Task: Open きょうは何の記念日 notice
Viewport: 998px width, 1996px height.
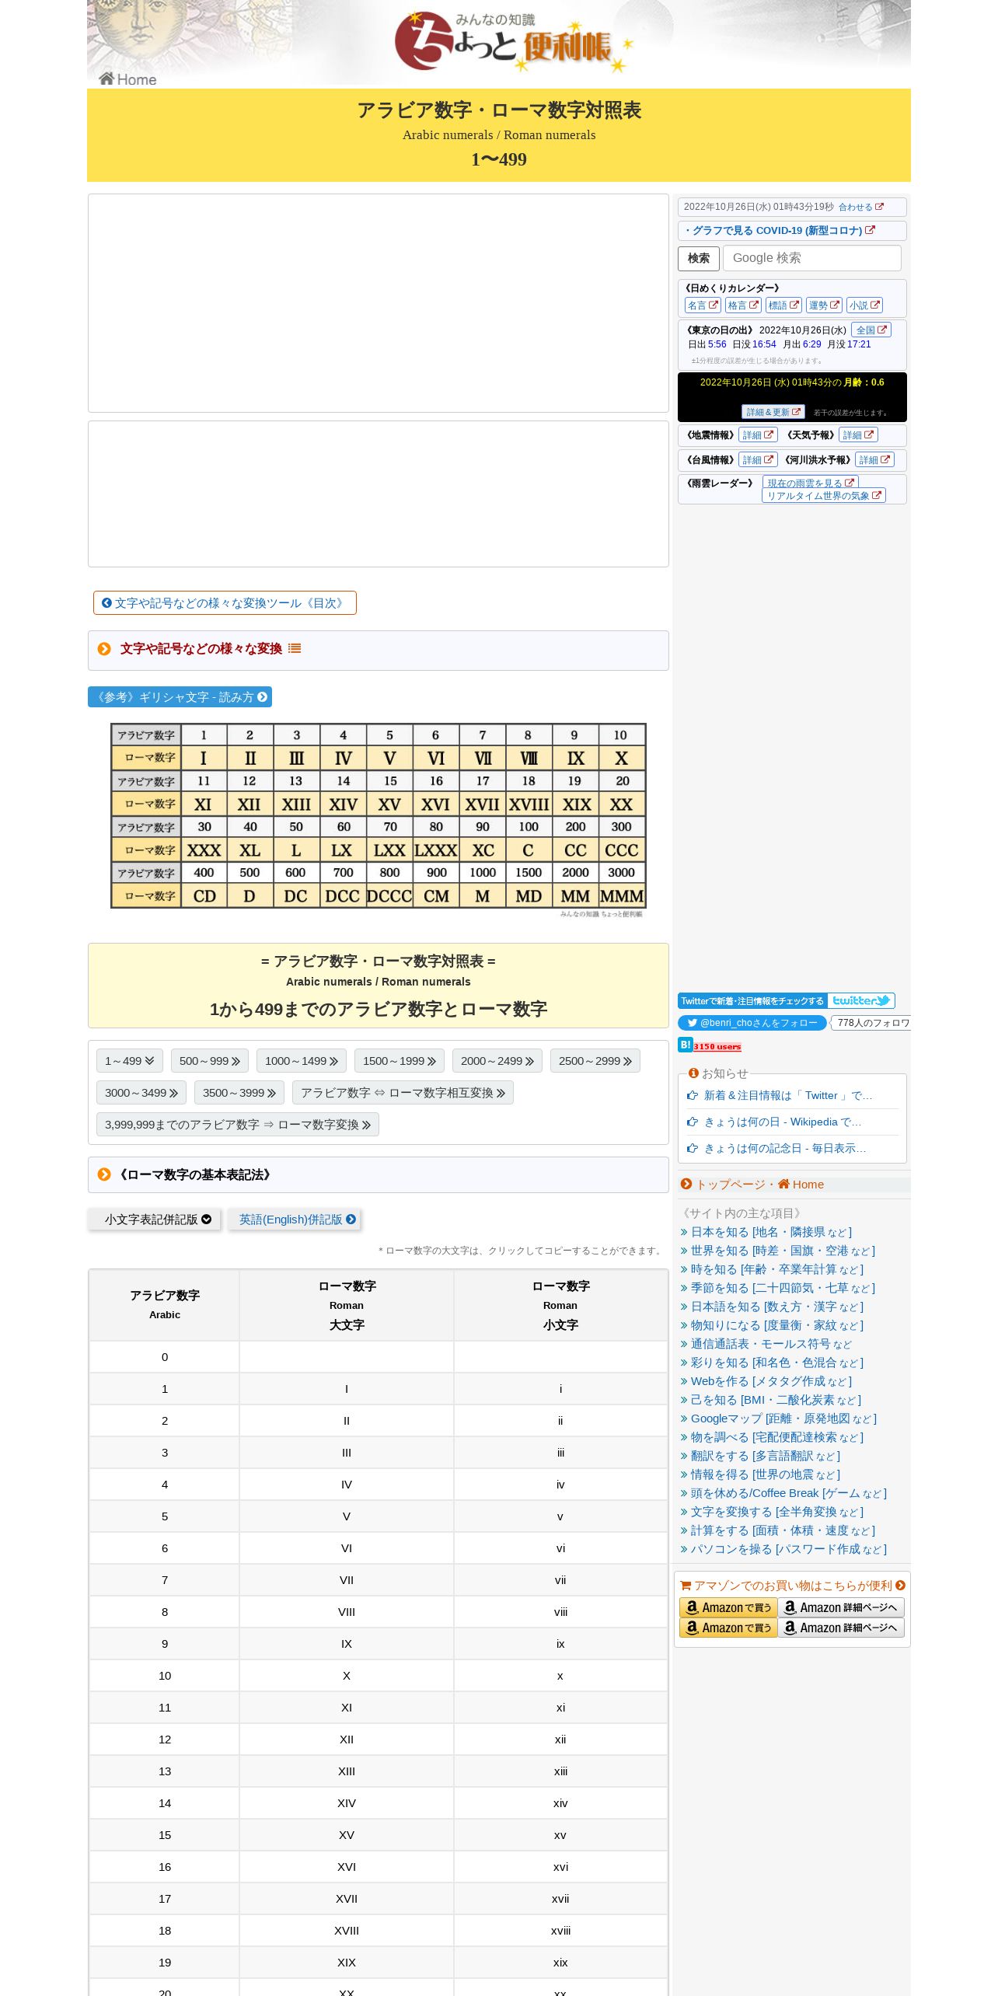Action: point(785,1148)
